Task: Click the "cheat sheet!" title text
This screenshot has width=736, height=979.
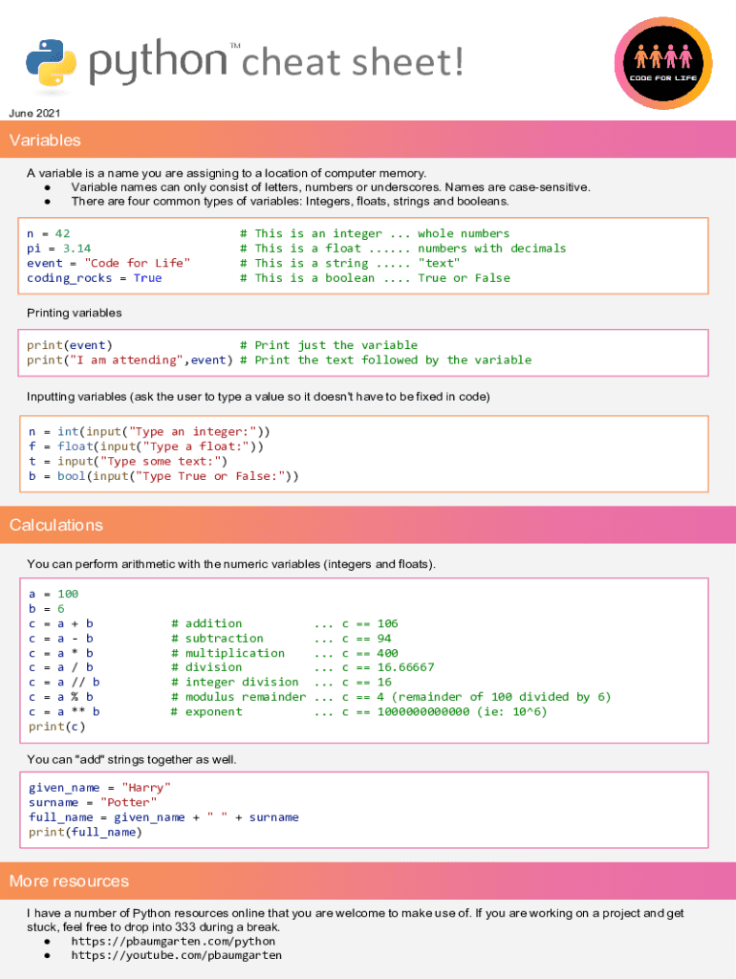Action: (x=353, y=63)
